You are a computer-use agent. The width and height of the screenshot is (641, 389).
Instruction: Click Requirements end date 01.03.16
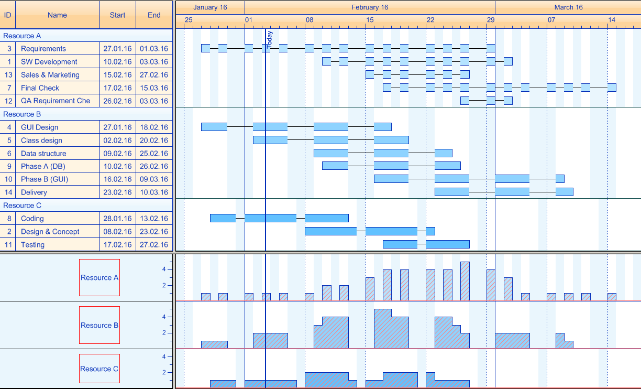pyautogui.click(x=154, y=49)
